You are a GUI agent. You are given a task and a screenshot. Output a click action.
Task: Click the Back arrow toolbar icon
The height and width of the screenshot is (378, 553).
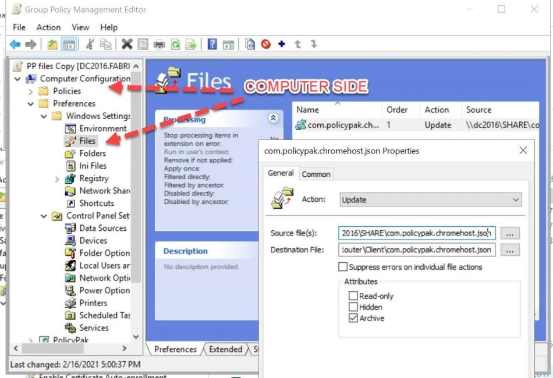(15, 44)
